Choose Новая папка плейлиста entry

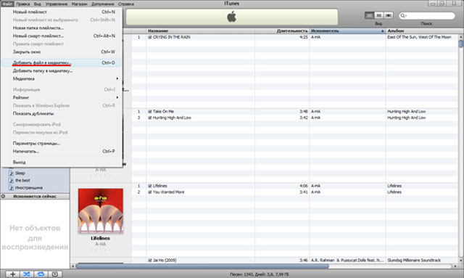[62, 28]
